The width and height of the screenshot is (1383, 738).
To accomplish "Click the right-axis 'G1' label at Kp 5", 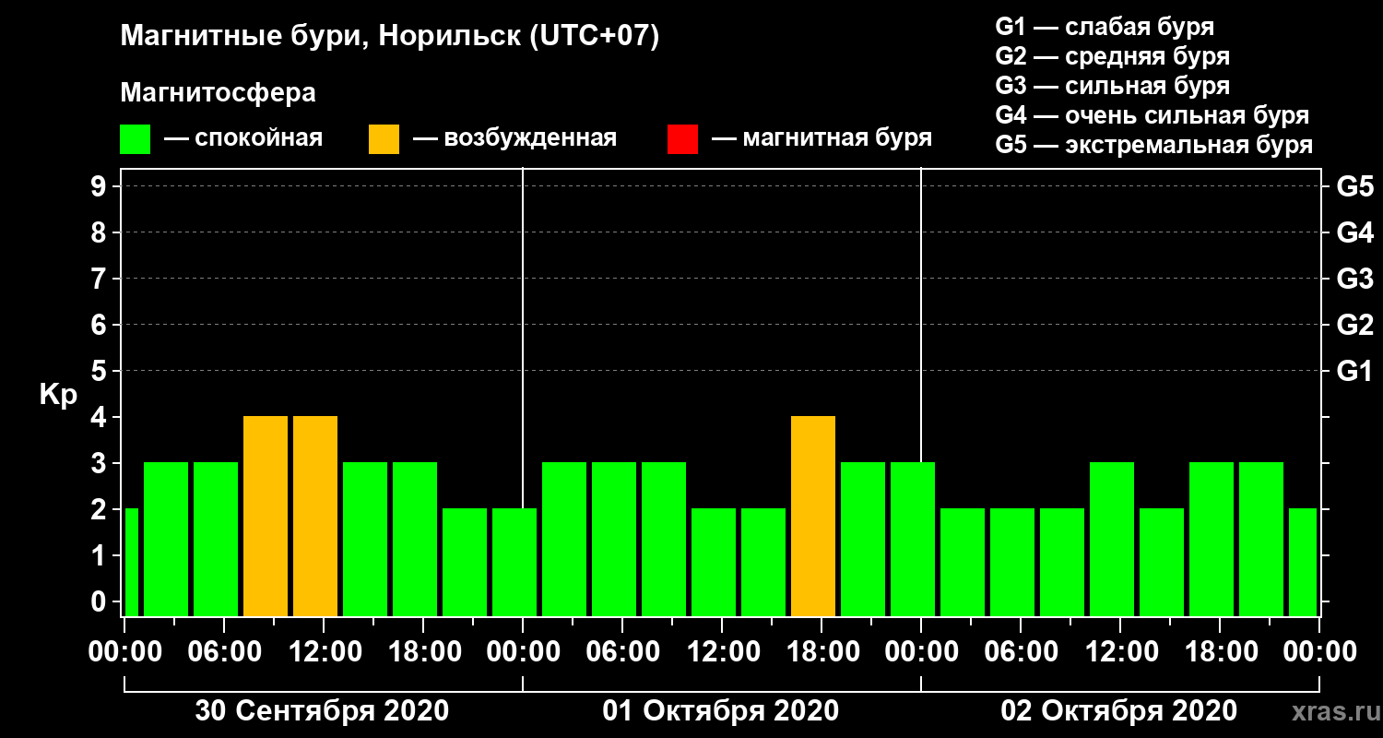I will [1354, 371].
